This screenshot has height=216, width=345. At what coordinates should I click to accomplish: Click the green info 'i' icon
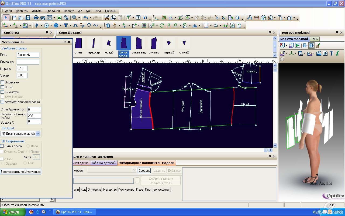(x=337, y=53)
